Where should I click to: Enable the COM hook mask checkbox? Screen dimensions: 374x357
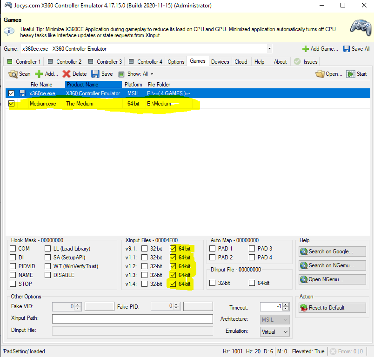(x=13, y=249)
